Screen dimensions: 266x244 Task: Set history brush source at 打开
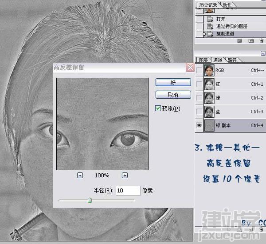(199, 19)
